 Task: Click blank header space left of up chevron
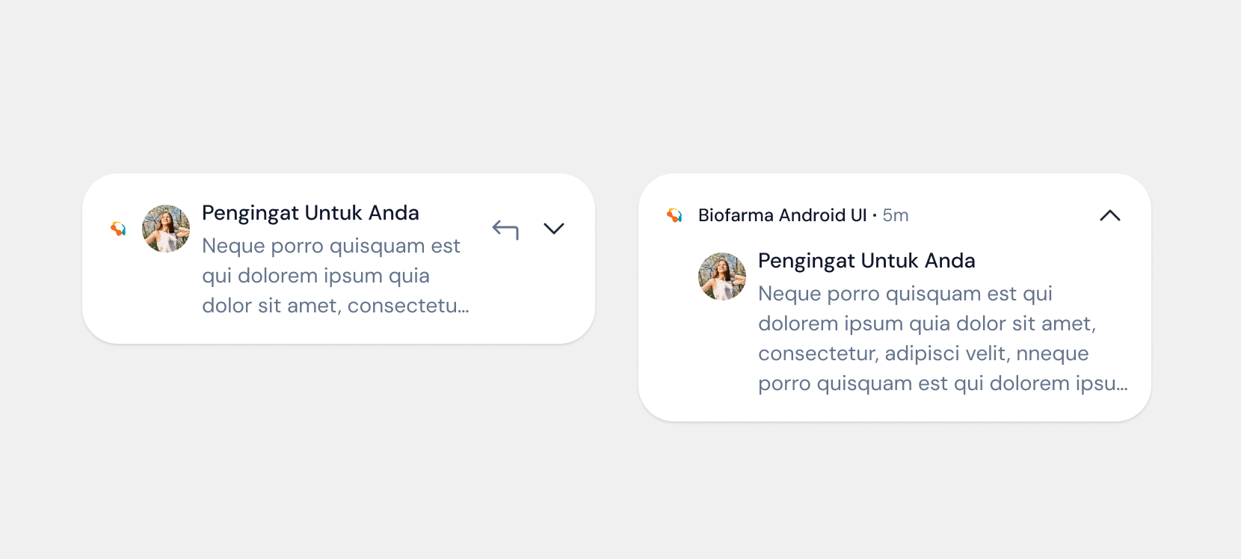click(1002, 215)
